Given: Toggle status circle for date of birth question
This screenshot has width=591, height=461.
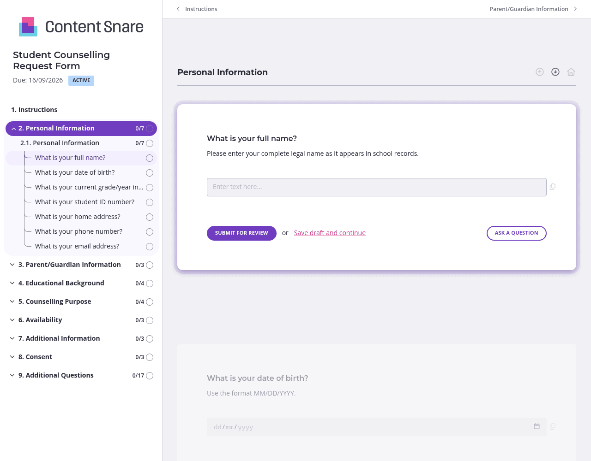Looking at the screenshot, I should pyautogui.click(x=150, y=173).
